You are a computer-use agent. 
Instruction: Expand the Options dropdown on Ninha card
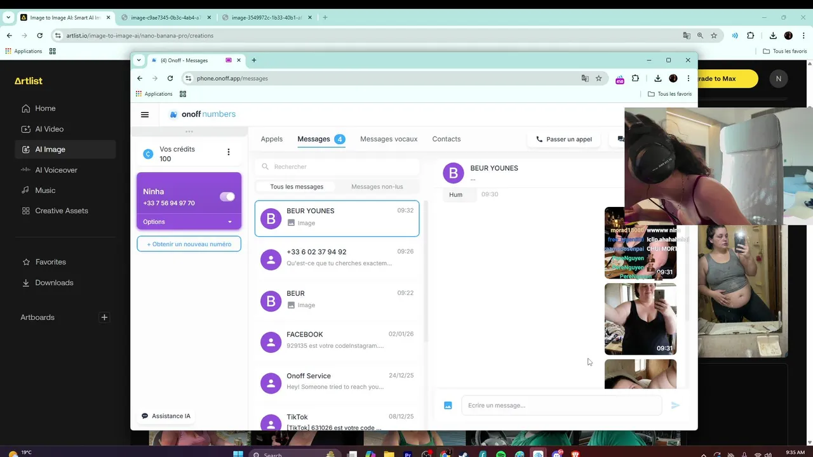pyautogui.click(x=189, y=222)
